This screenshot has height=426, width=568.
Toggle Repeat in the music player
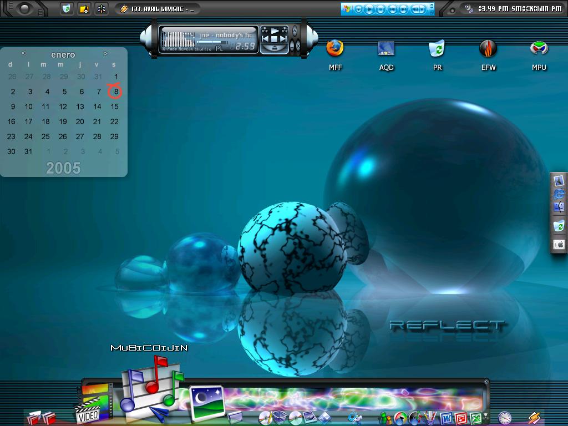[x=186, y=49]
